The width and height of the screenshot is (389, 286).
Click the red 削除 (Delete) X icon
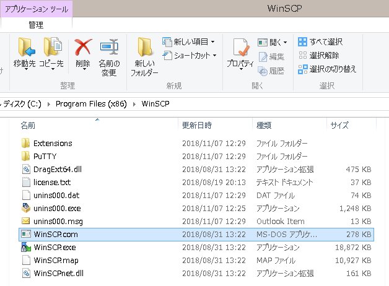pyautogui.click(x=83, y=47)
